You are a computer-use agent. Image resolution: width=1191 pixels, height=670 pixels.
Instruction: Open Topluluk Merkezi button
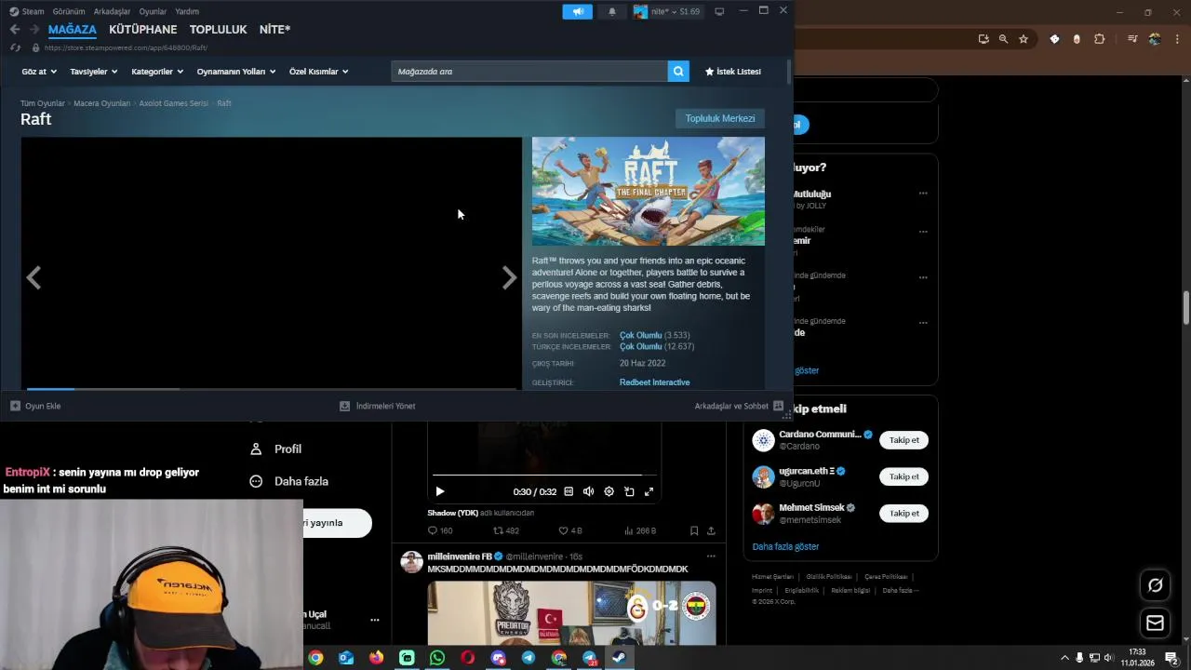pyautogui.click(x=720, y=118)
